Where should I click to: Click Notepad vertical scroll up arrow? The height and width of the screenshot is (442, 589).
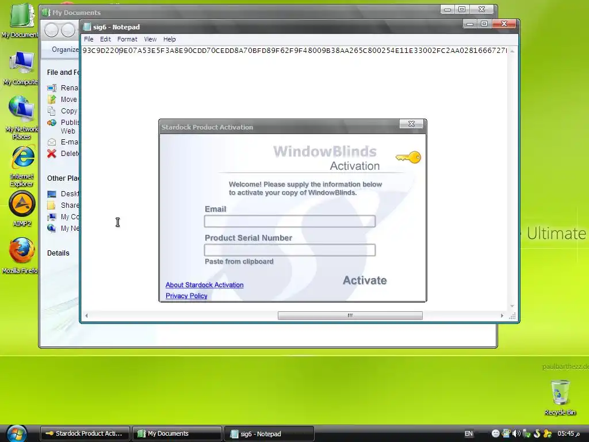point(512,51)
